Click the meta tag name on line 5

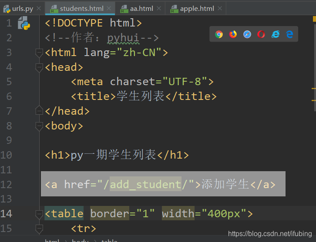[90, 82]
